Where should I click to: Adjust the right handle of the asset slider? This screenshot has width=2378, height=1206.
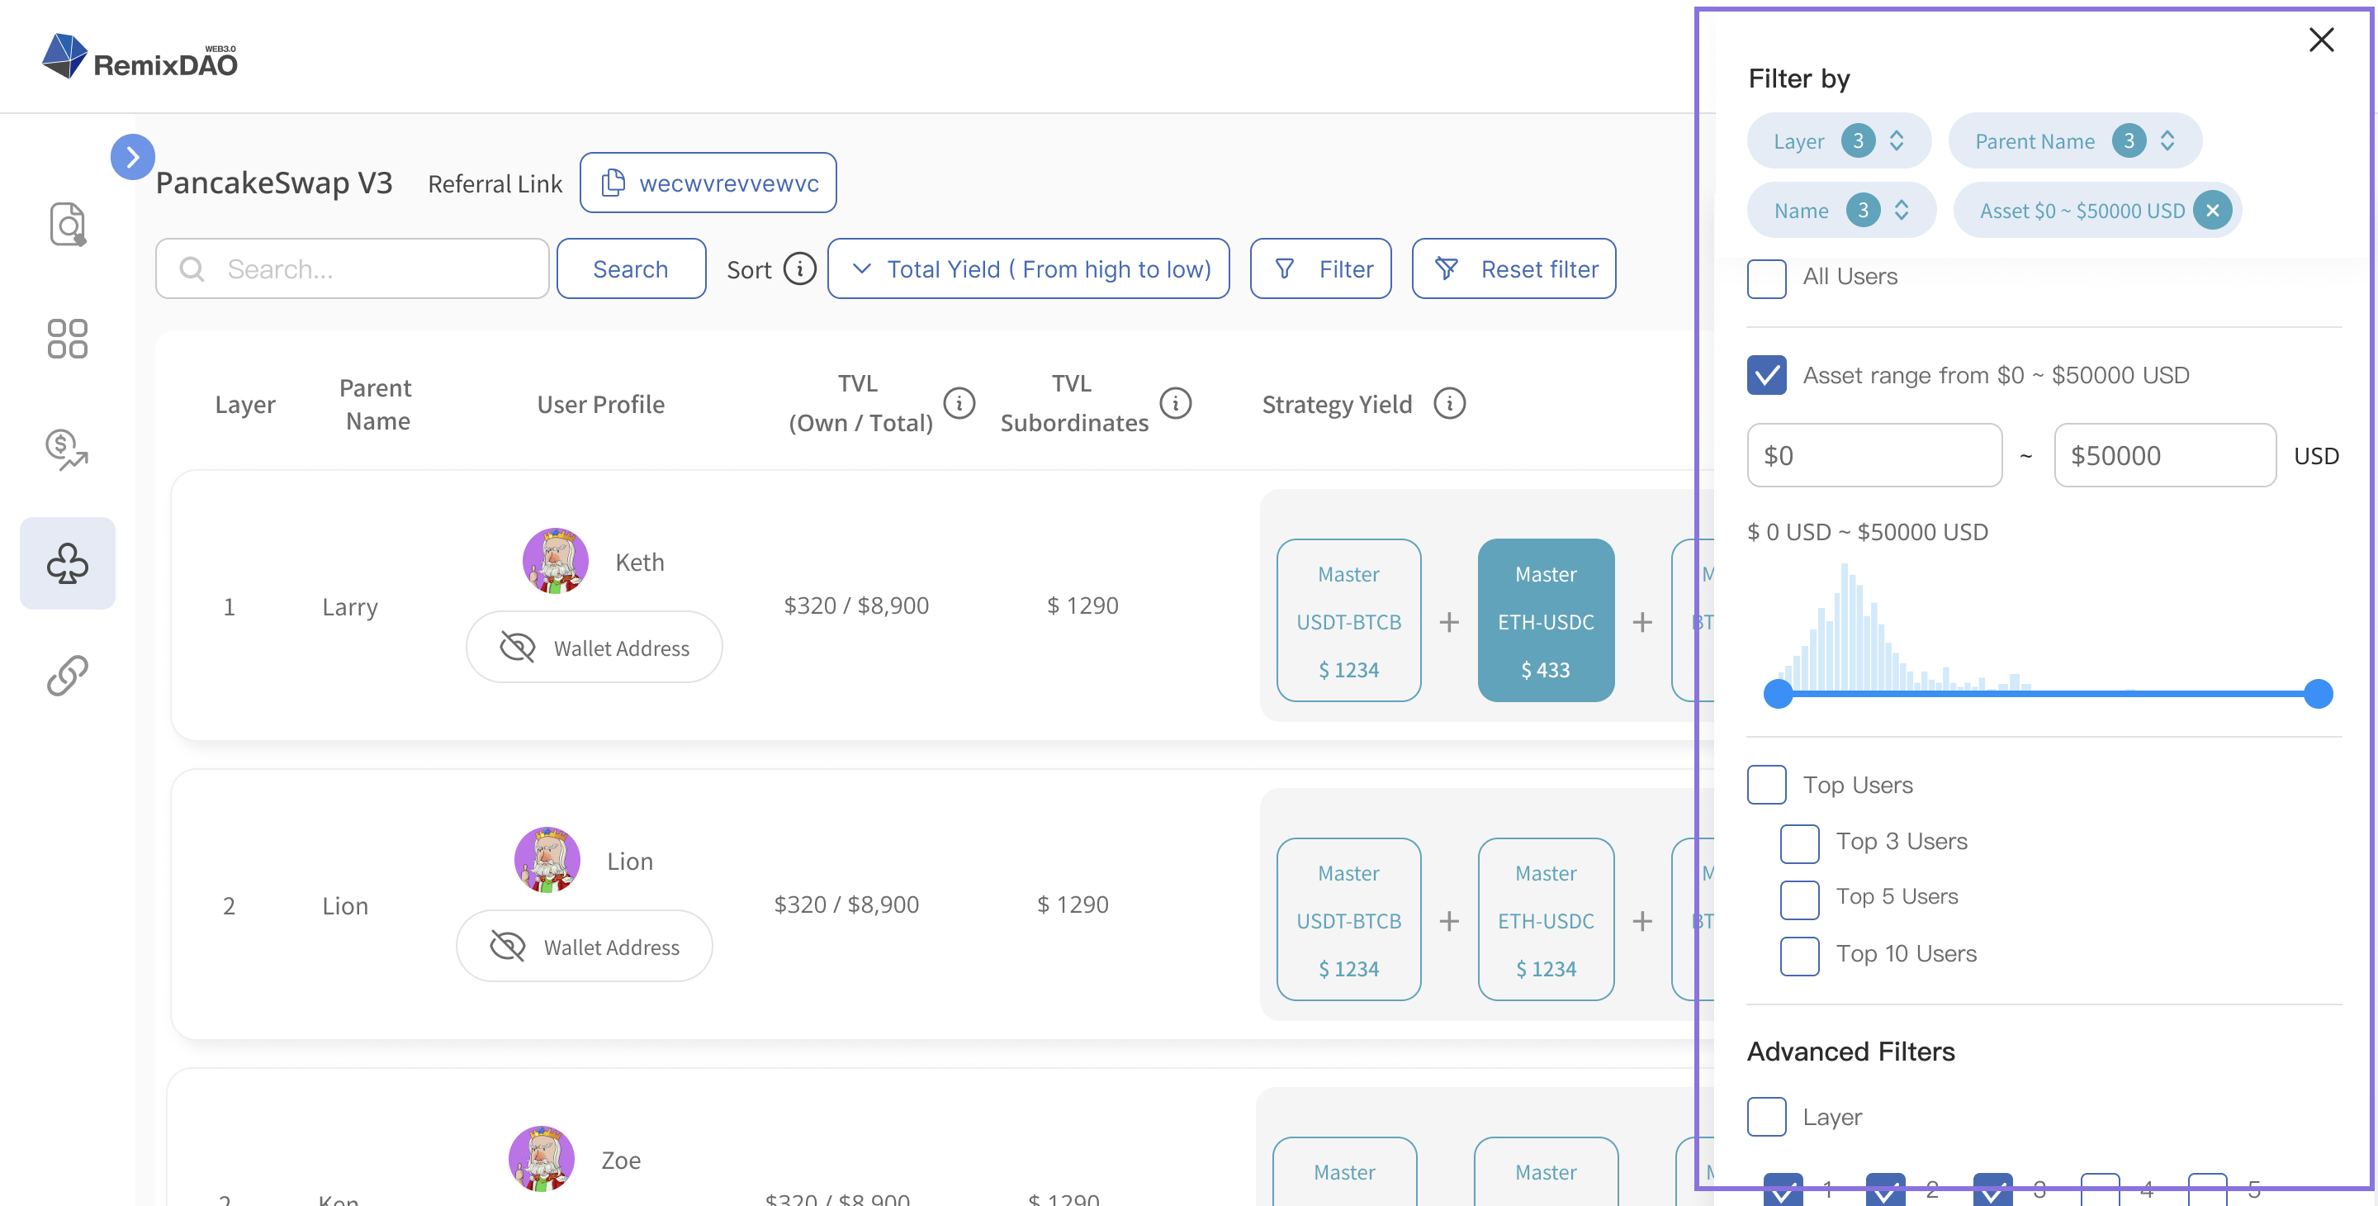(2318, 694)
